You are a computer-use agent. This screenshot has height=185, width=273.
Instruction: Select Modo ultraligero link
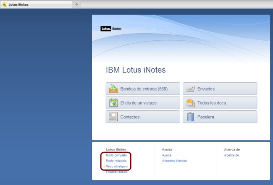pos(117,167)
